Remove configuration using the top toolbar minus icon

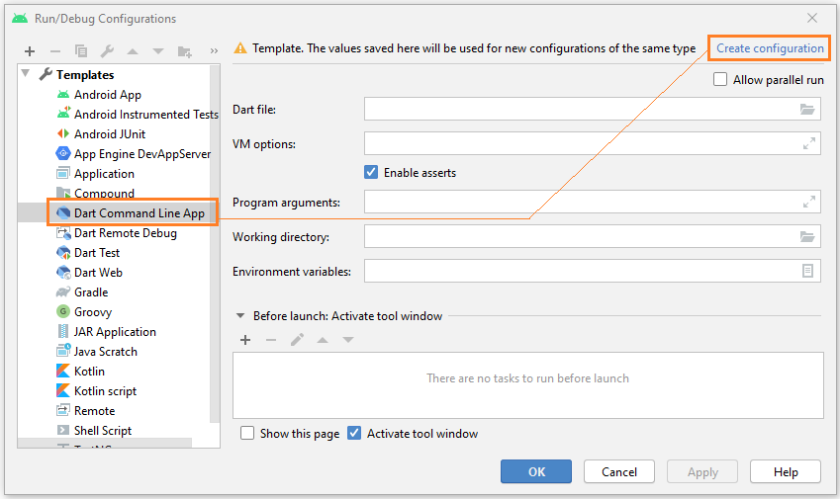point(55,51)
